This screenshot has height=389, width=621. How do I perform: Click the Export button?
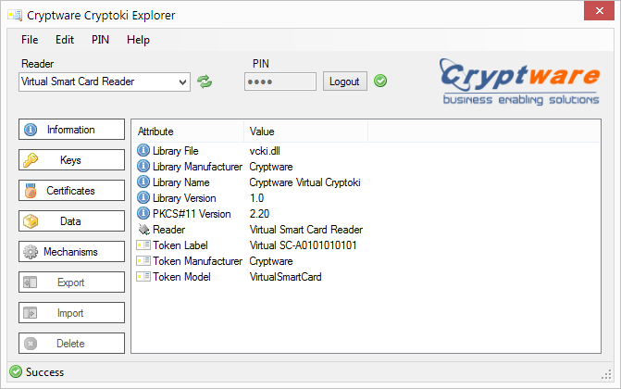pyautogui.click(x=71, y=282)
